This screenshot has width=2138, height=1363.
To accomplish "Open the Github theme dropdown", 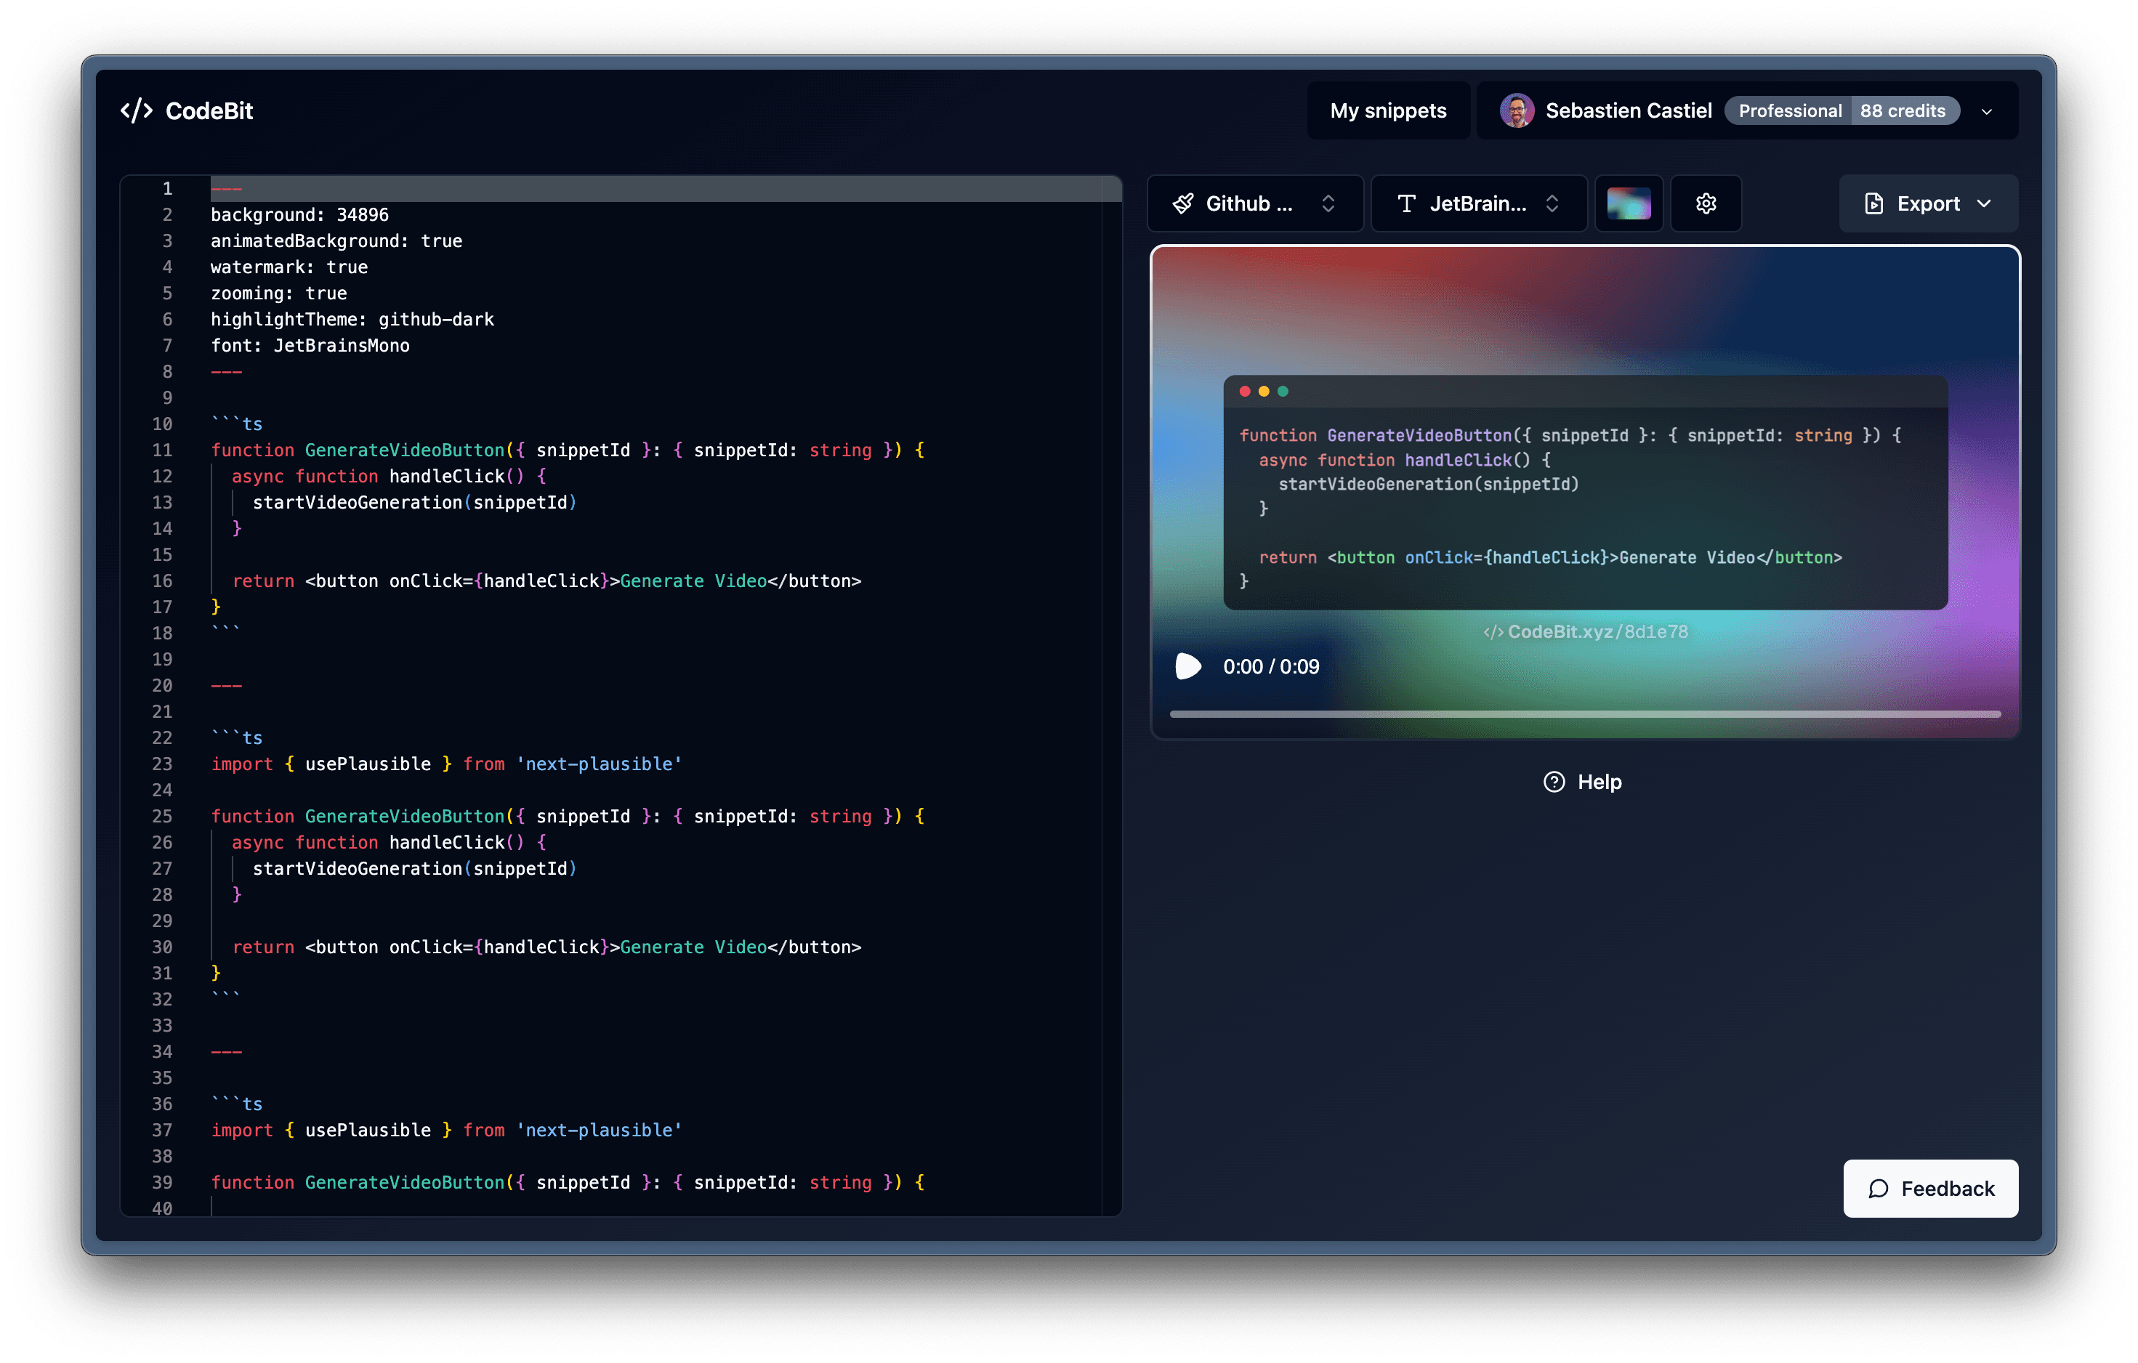I will pyautogui.click(x=1254, y=203).
